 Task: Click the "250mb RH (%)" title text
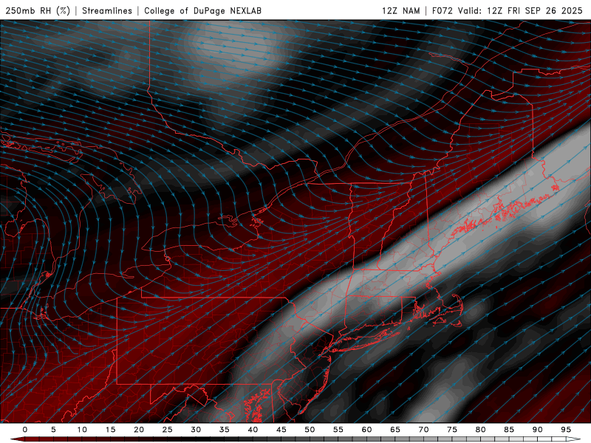(38, 10)
